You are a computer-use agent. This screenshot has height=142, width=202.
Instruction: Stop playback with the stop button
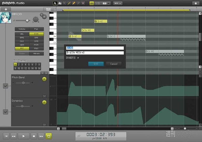pos(34,136)
